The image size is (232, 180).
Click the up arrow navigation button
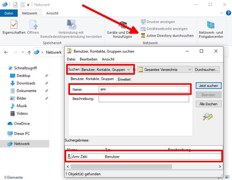(x=29, y=52)
